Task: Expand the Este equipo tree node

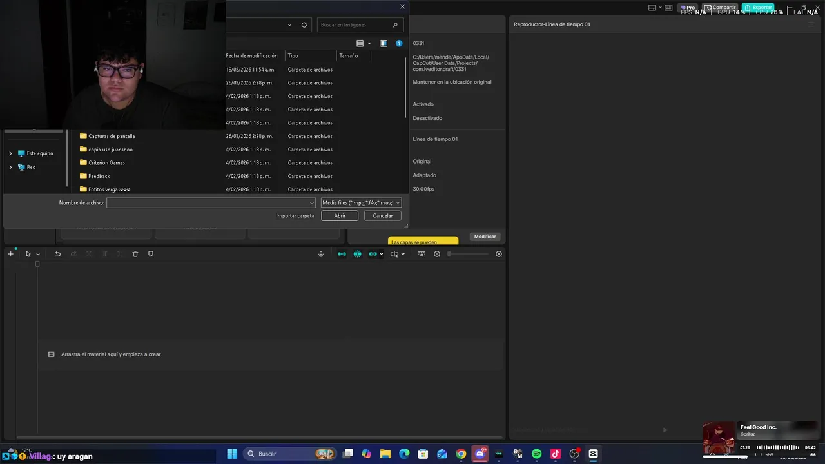Action: coord(10,153)
